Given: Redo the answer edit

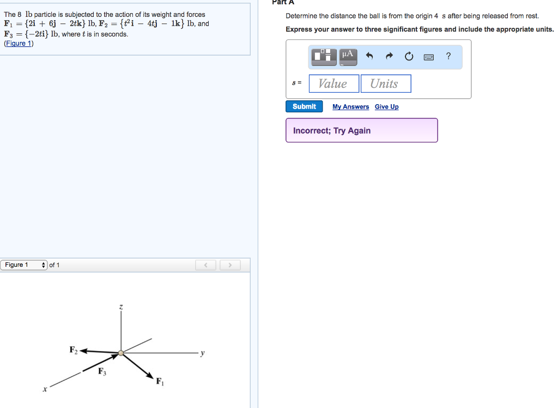Looking at the screenshot, I should click(x=389, y=56).
